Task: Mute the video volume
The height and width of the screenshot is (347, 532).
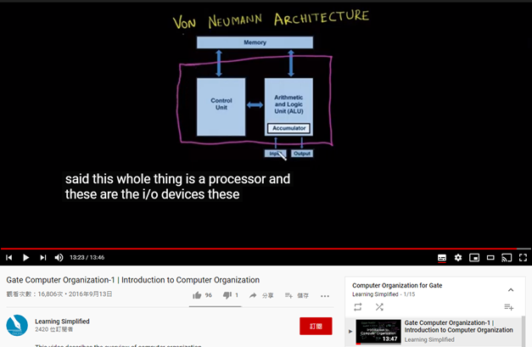Action: (x=59, y=257)
